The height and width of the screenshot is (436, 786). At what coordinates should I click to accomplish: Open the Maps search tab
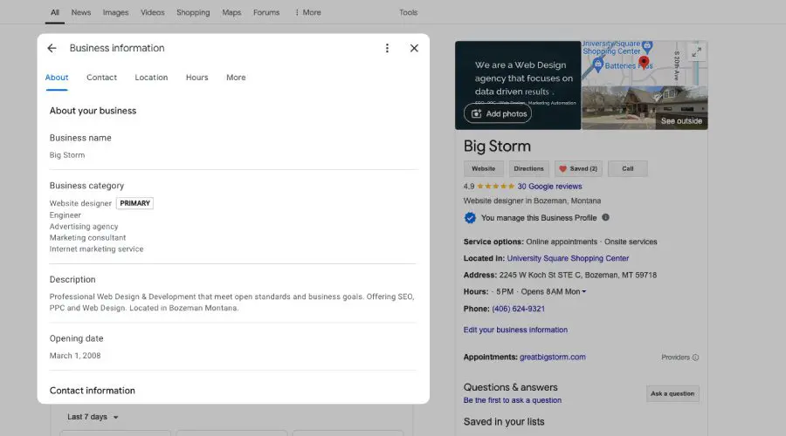point(231,12)
